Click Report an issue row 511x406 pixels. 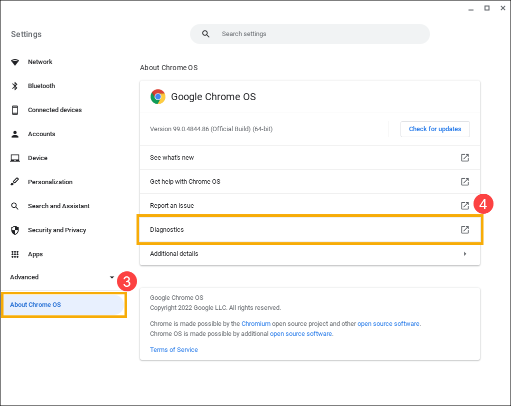pyautogui.click(x=310, y=206)
